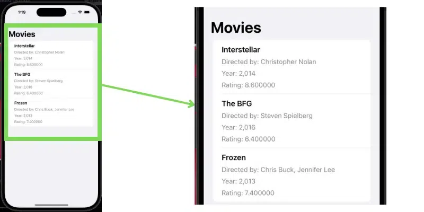The image size is (424, 212).
Task: Tap Frozen entry on the small phone screen
Action: click(21, 103)
